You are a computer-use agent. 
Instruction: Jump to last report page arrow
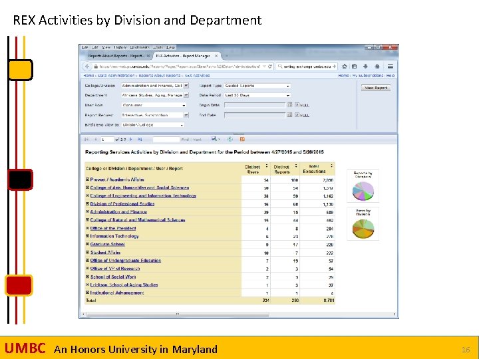[x=140, y=139]
